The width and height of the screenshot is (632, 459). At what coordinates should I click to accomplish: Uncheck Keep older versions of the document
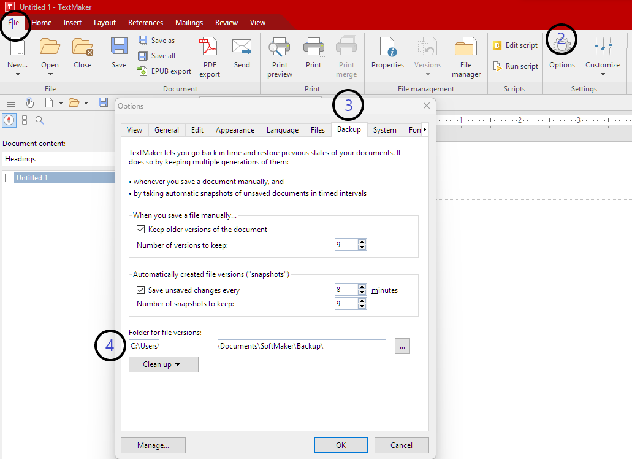click(x=140, y=229)
